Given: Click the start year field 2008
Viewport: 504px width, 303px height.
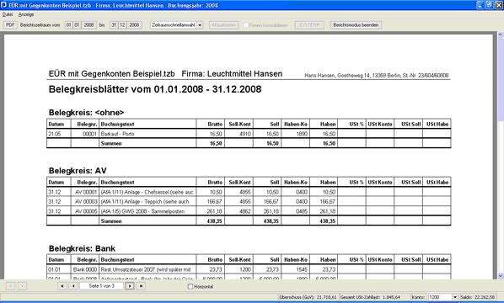Looking at the screenshot, I should click(x=88, y=25).
